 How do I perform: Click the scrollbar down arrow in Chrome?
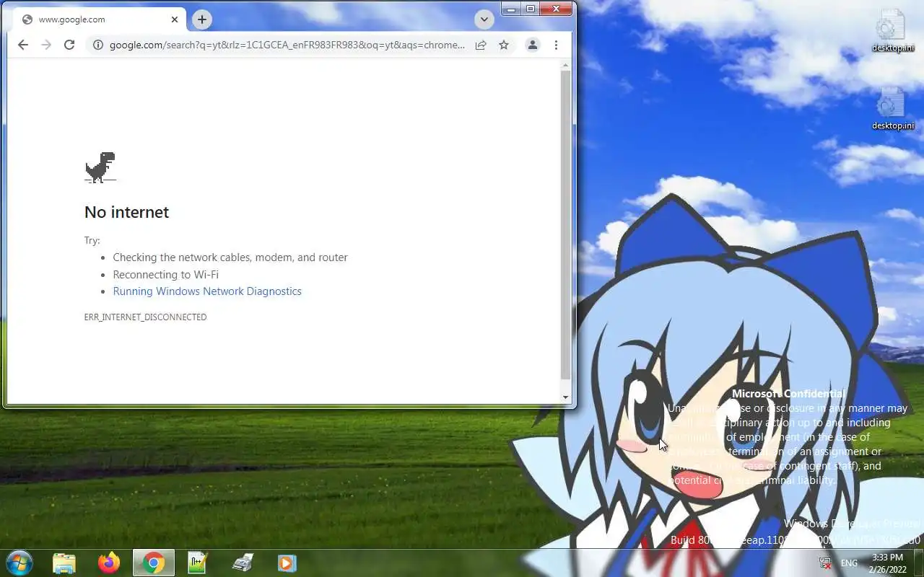pos(565,397)
